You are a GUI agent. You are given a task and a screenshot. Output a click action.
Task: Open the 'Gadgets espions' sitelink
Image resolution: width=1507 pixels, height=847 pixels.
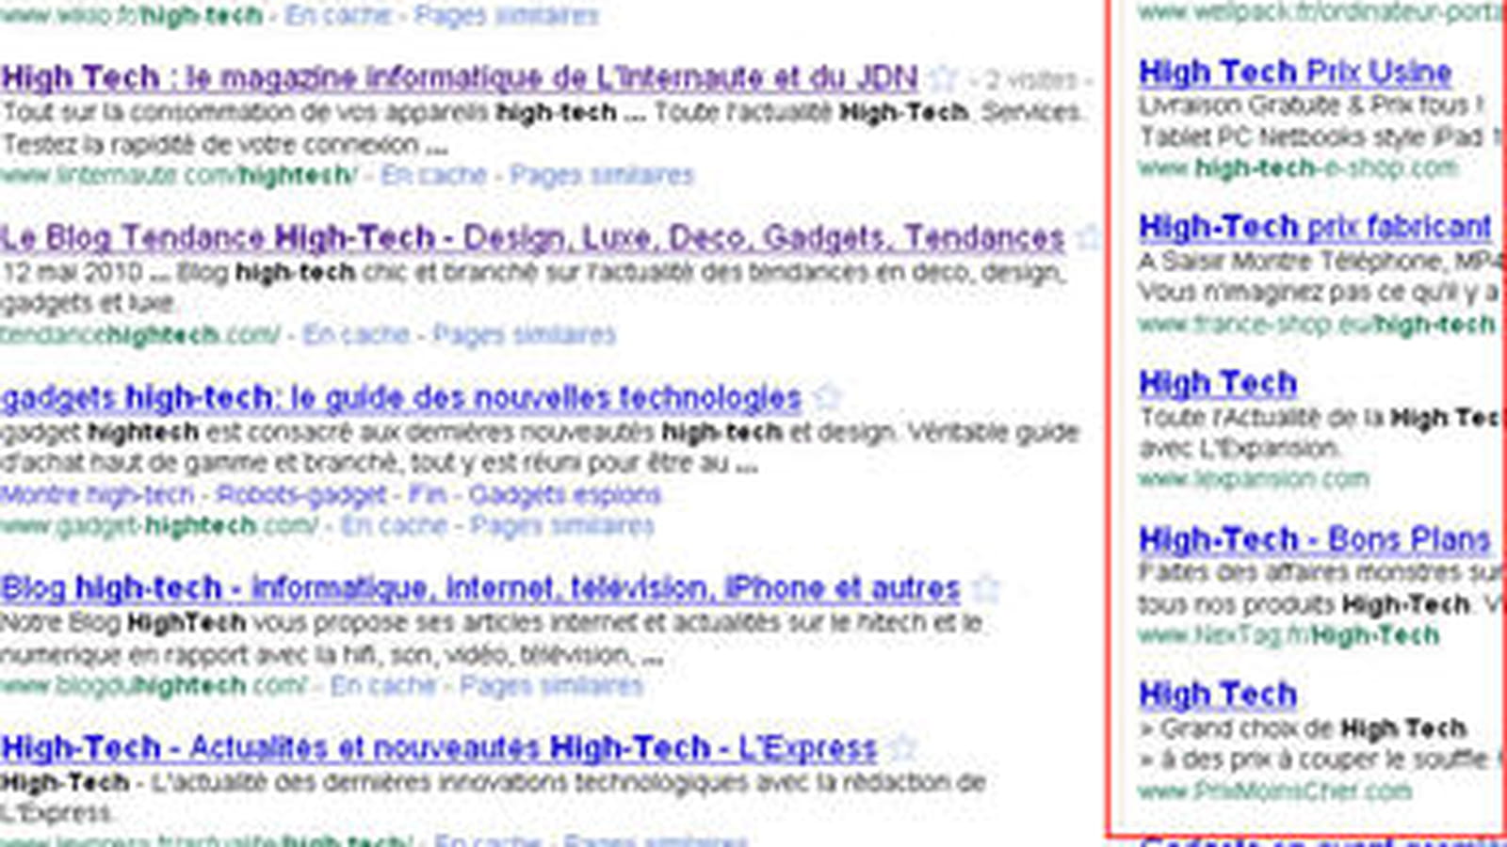565,494
